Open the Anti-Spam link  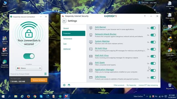click(100, 62)
